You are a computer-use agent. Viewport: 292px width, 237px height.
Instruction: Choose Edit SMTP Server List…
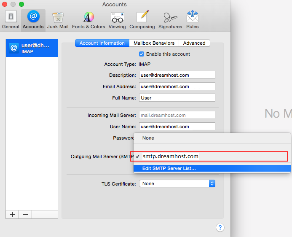(x=212, y=168)
